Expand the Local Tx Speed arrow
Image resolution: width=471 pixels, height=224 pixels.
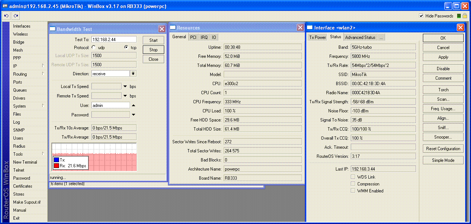[125, 87]
